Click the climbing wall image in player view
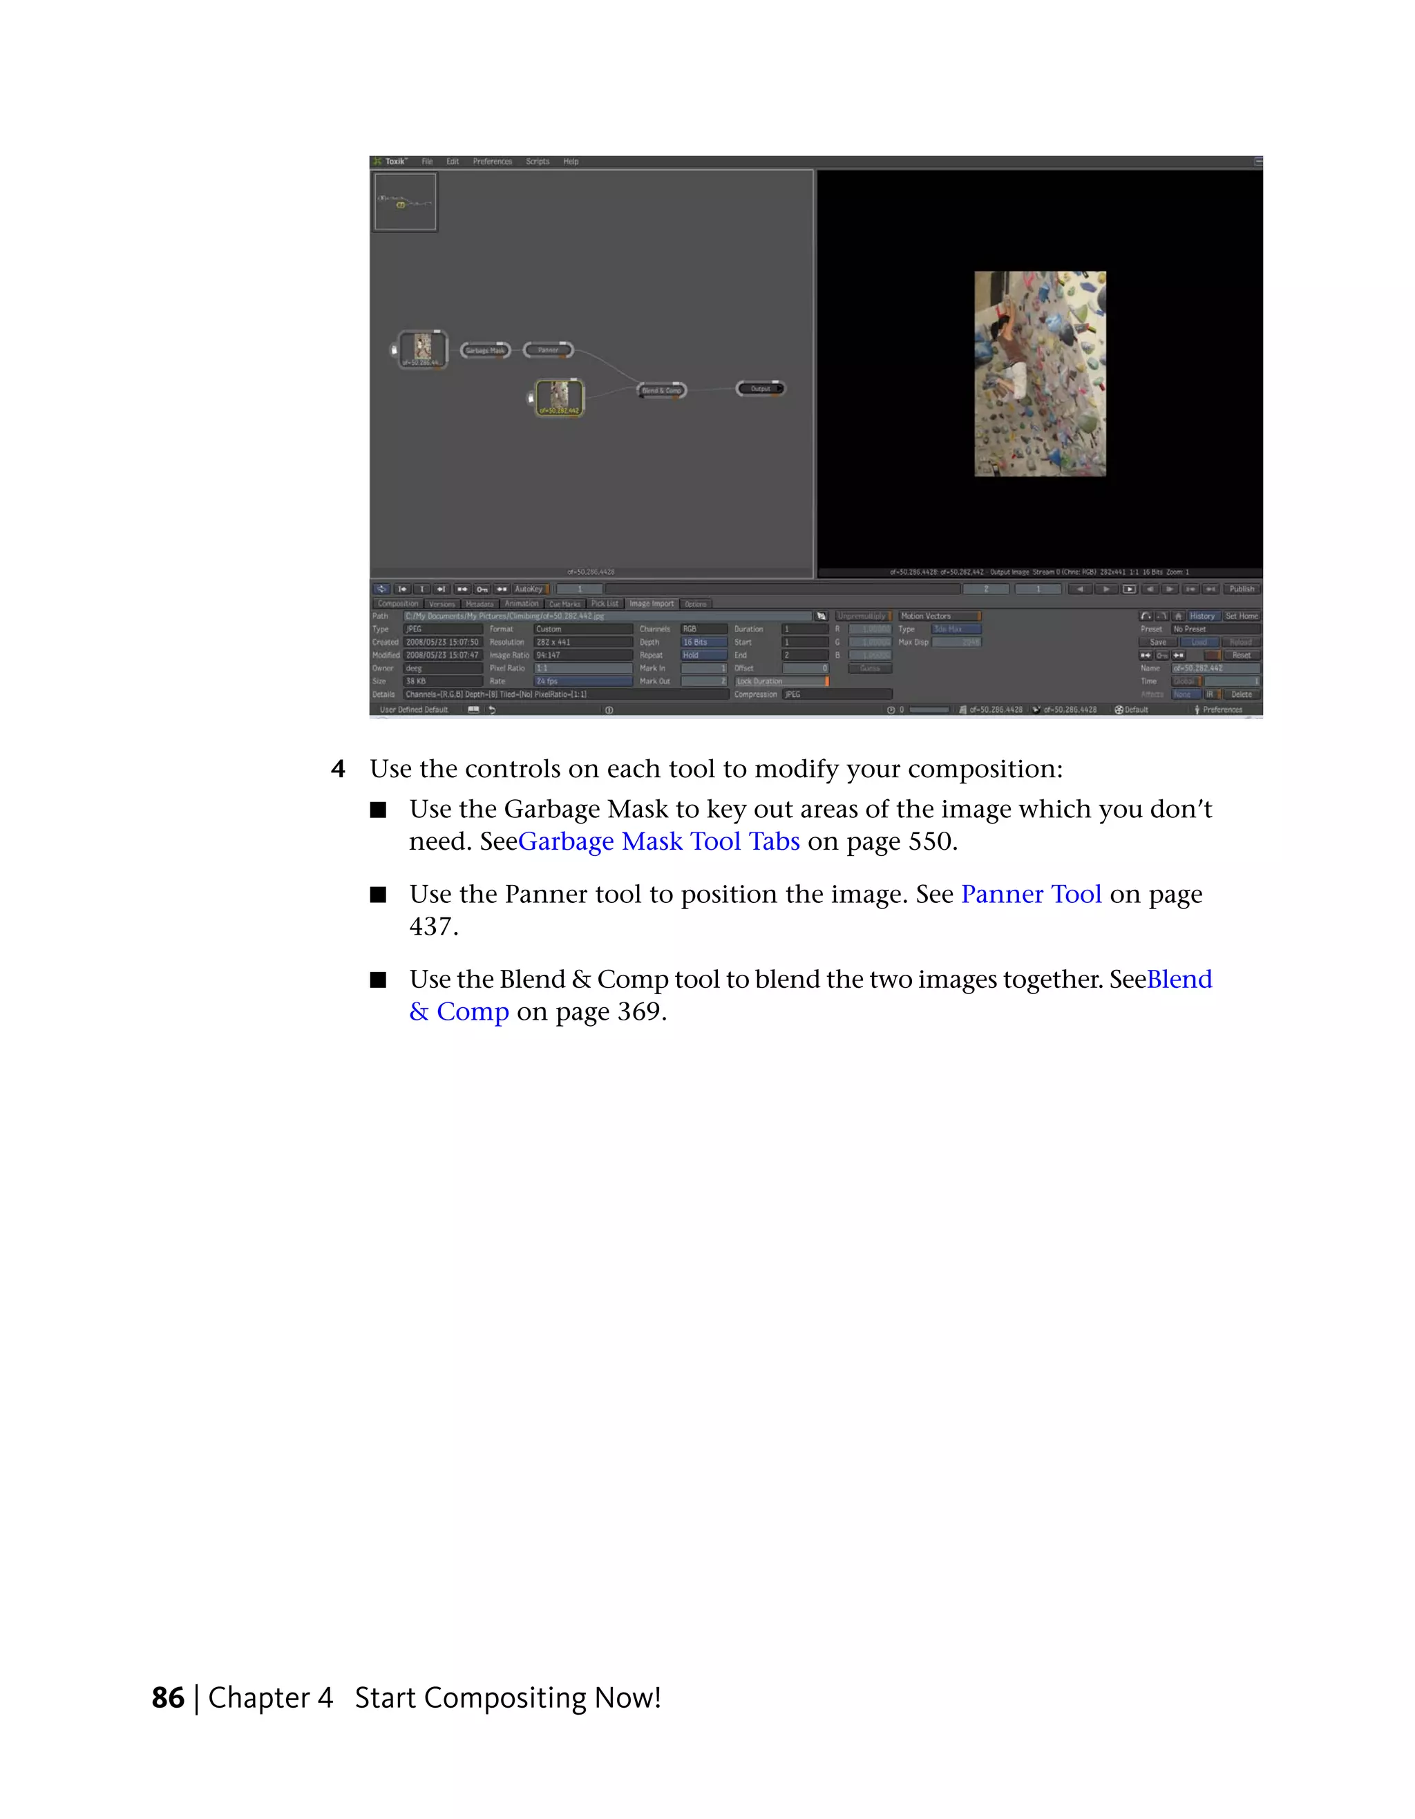1415x1819 pixels. (1041, 374)
